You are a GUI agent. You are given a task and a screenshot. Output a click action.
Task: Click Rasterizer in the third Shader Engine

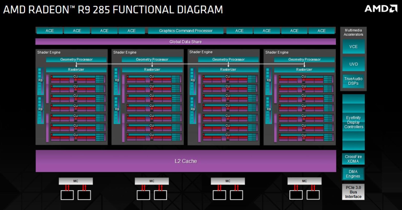tap(228, 69)
